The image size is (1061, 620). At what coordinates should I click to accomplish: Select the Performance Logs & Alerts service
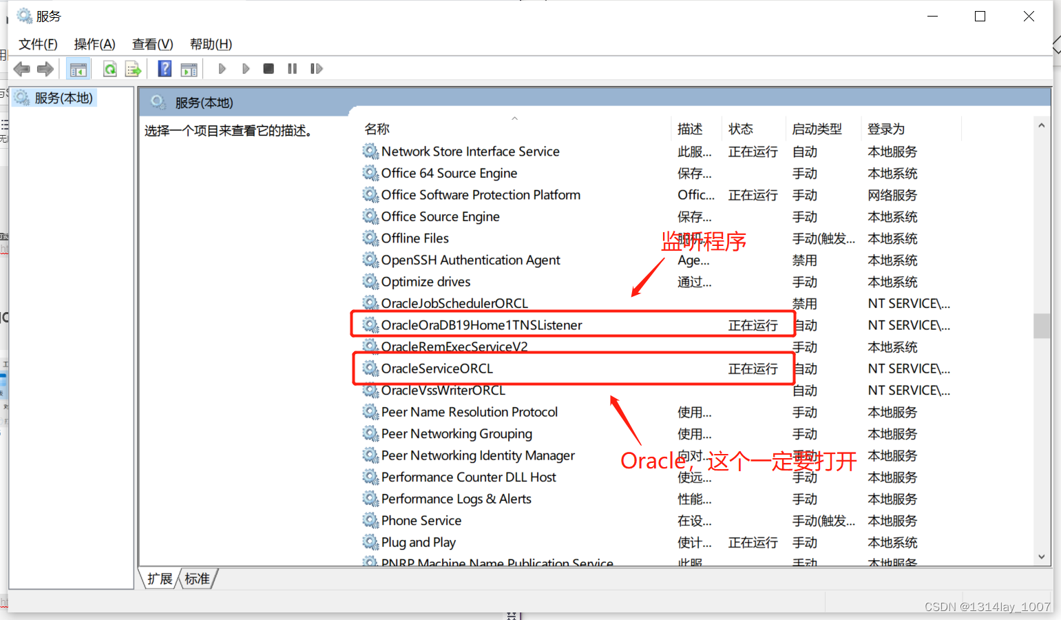coord(456,499)
